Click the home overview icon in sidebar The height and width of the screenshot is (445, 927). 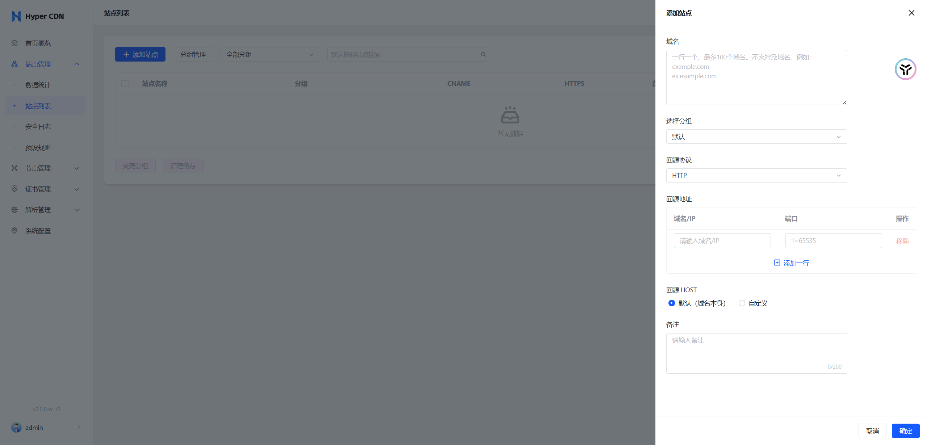coord(14,43)
